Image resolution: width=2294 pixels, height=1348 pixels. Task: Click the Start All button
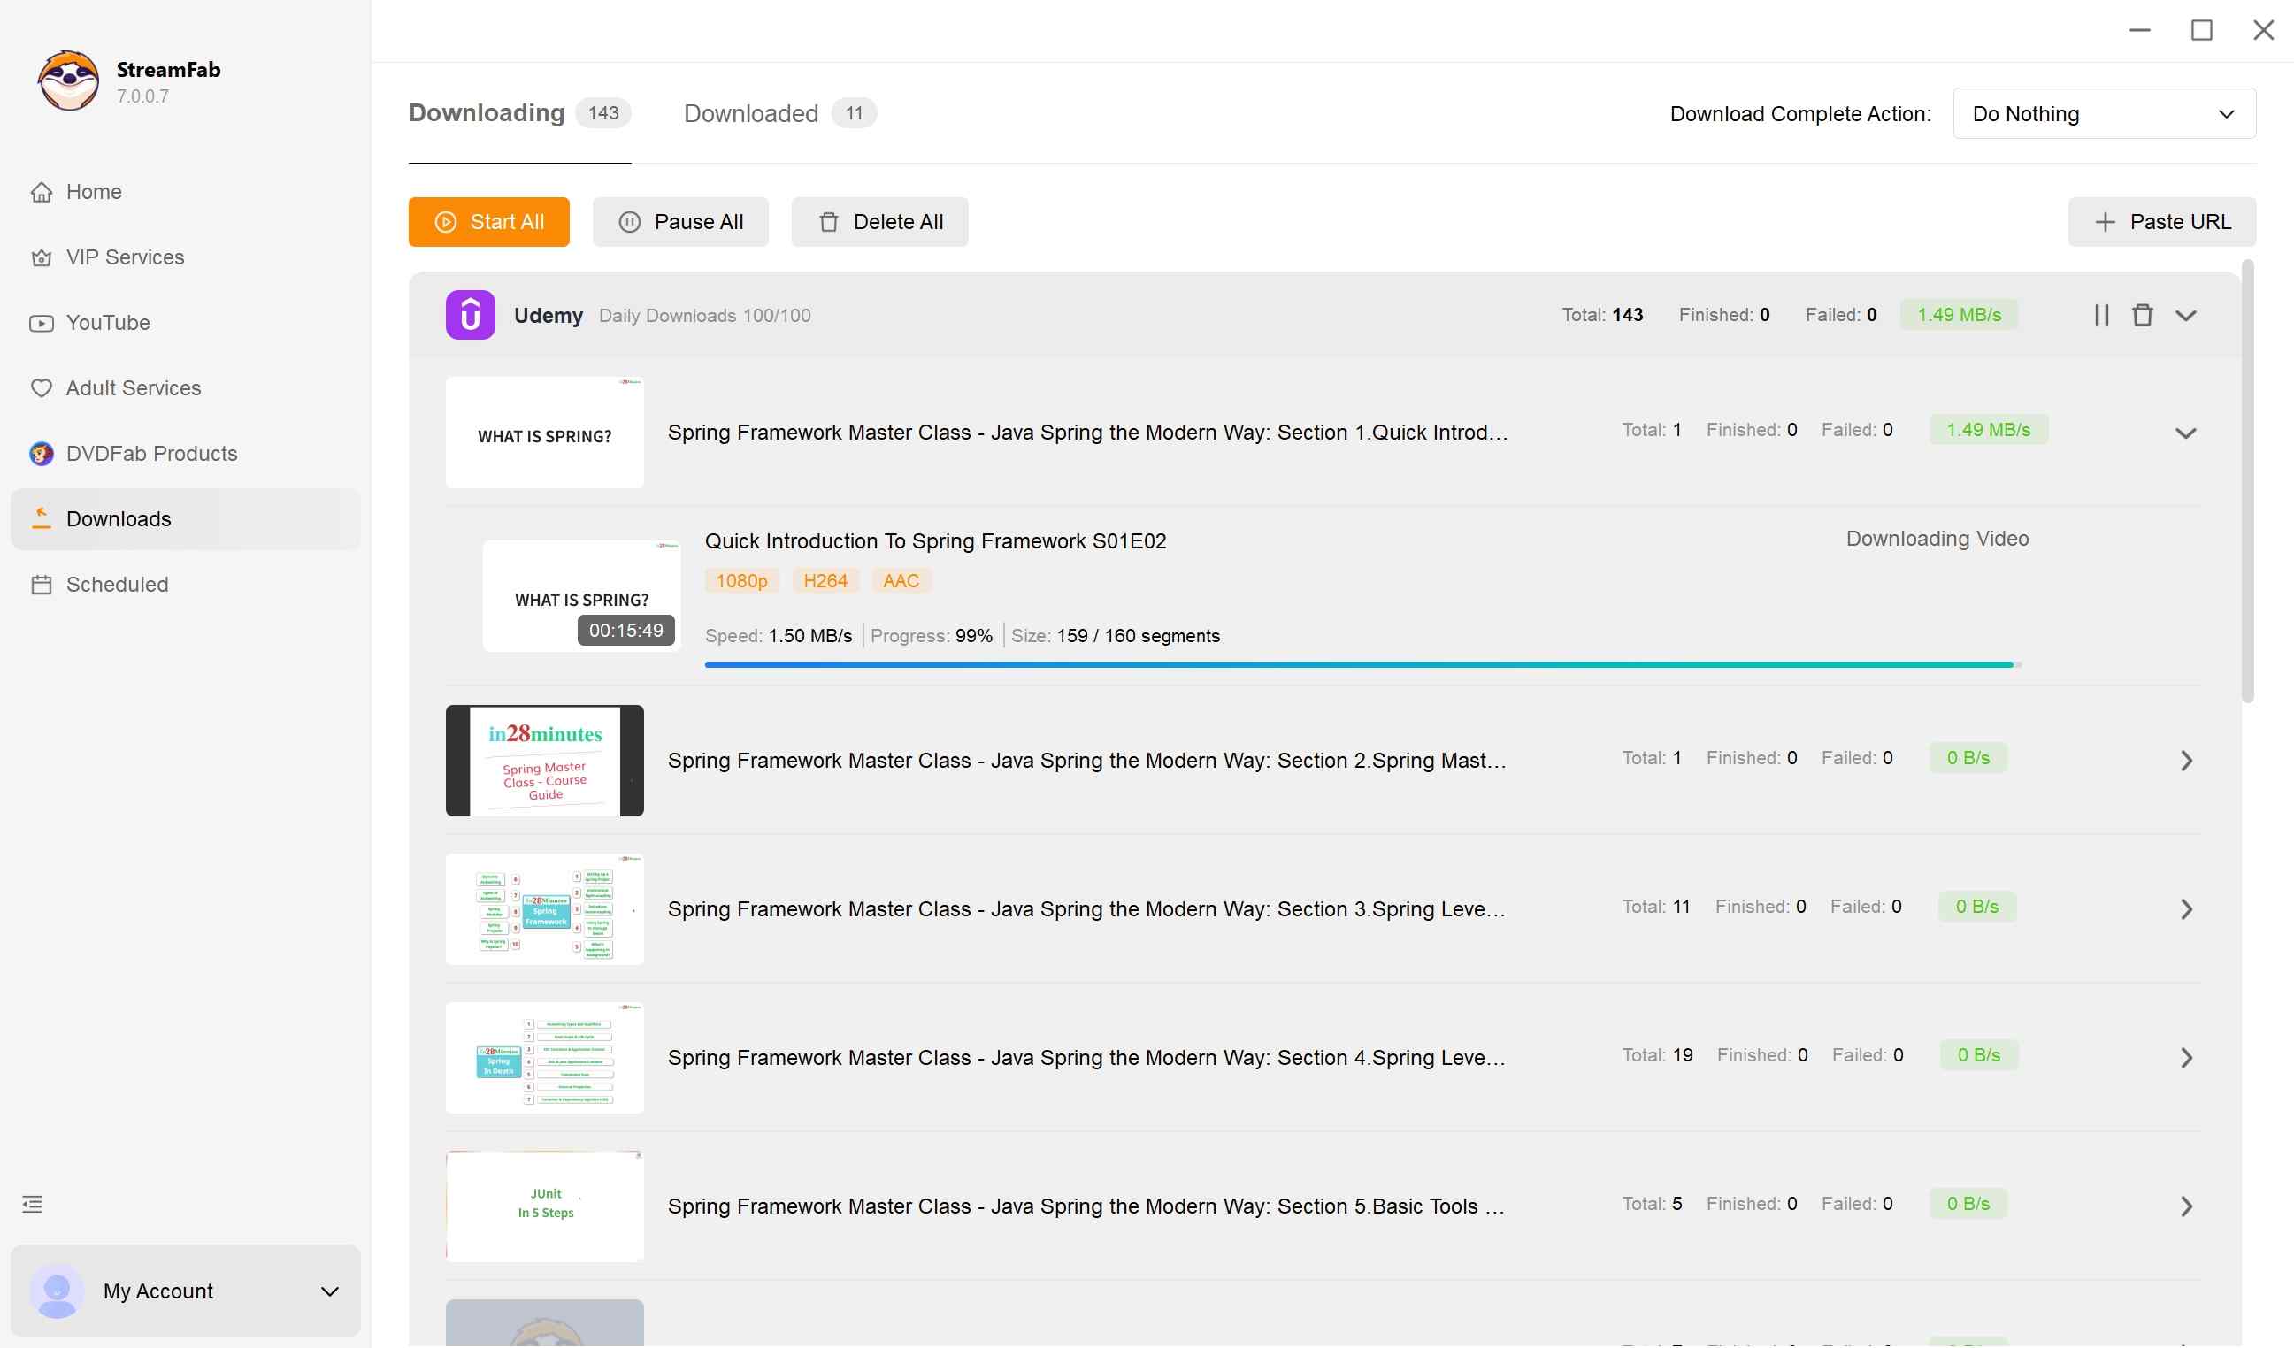point(488,221)
